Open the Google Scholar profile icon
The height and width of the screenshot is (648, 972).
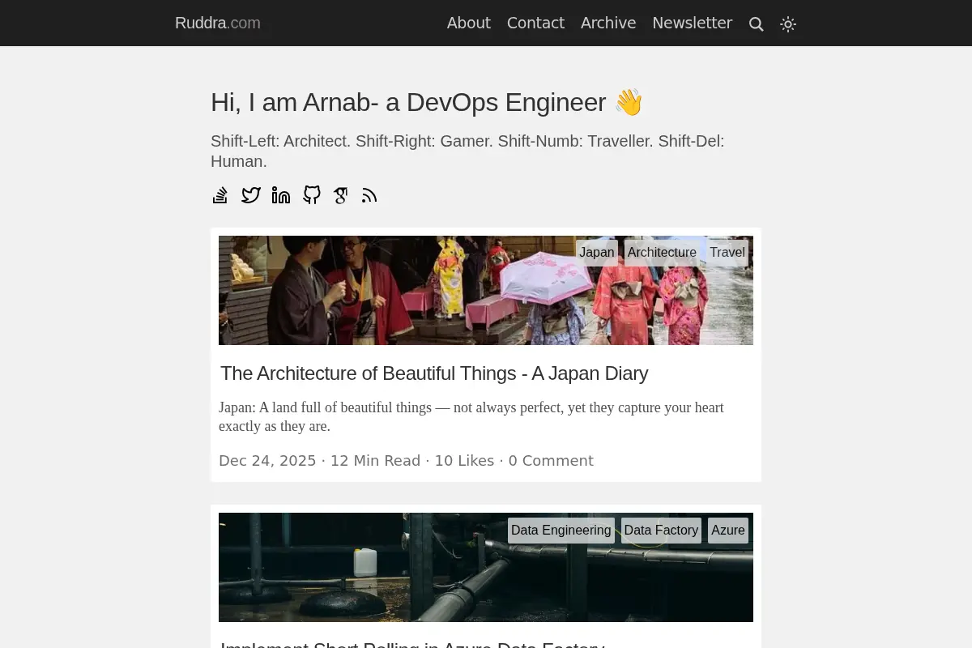[x=341, y=195]
